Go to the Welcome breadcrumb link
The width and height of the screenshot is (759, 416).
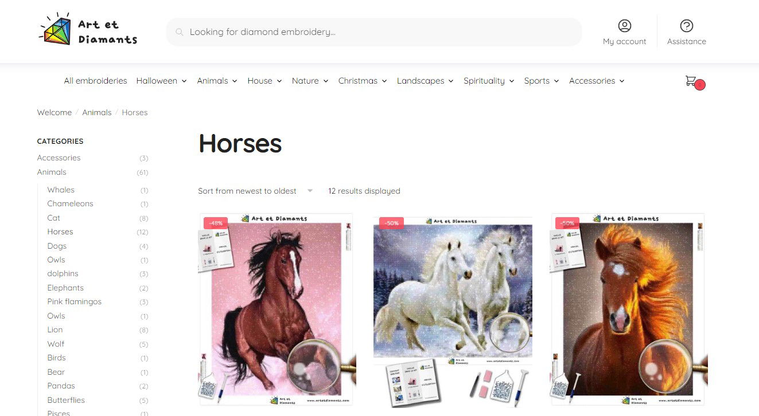pyautogui.click(x=55, y=112)
